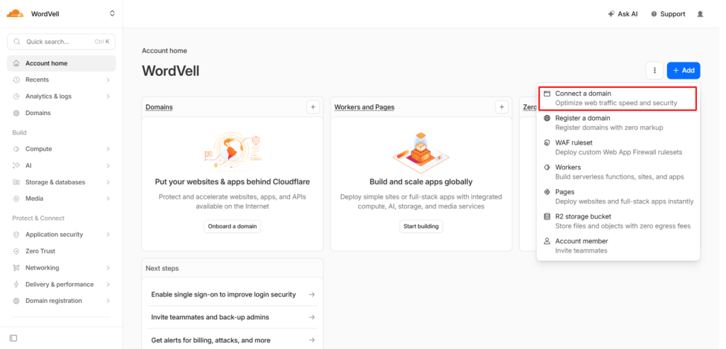Click the Start building button
The image size is (726, 349).
421,227
